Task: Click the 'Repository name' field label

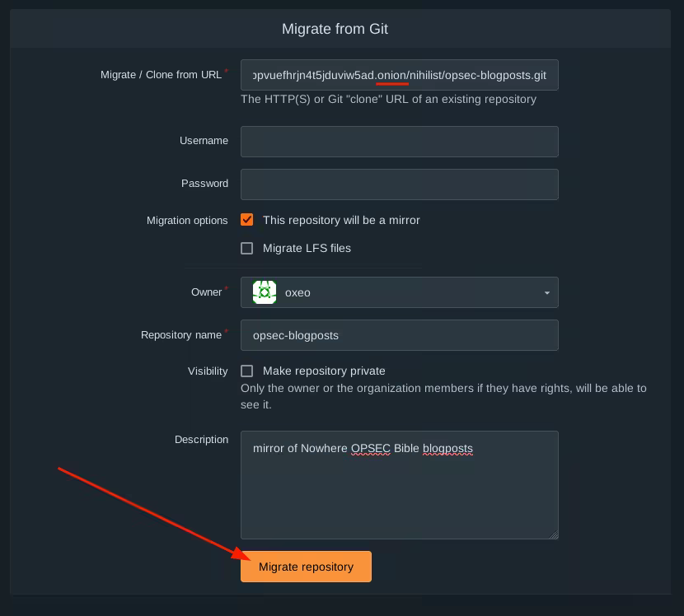Action: [181, 335]
